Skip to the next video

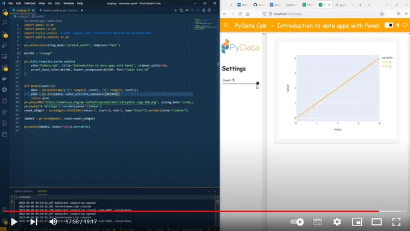34,222
